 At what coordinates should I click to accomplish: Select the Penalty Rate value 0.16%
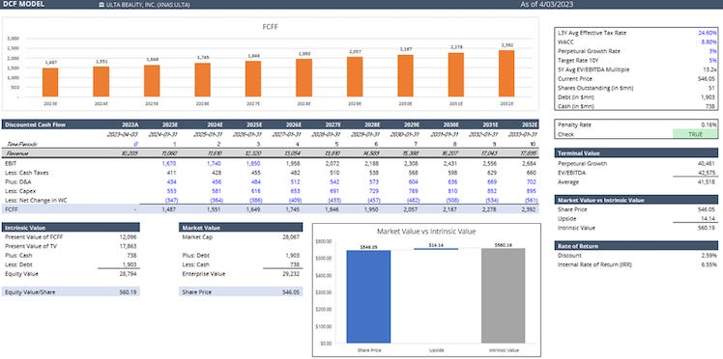[709, 124]
